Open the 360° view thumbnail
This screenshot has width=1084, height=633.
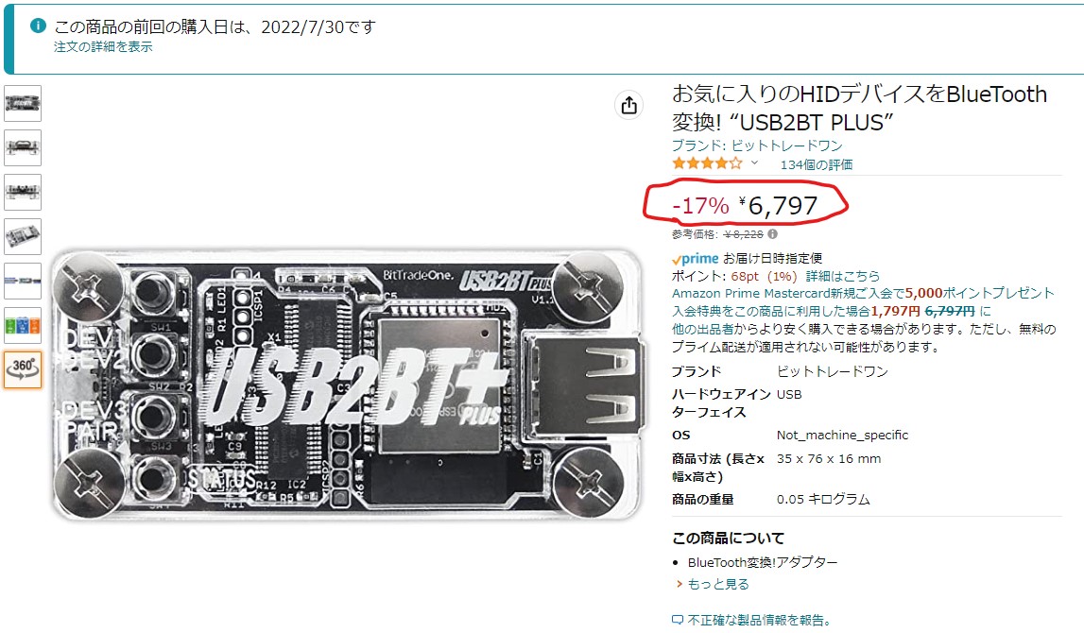23,369
